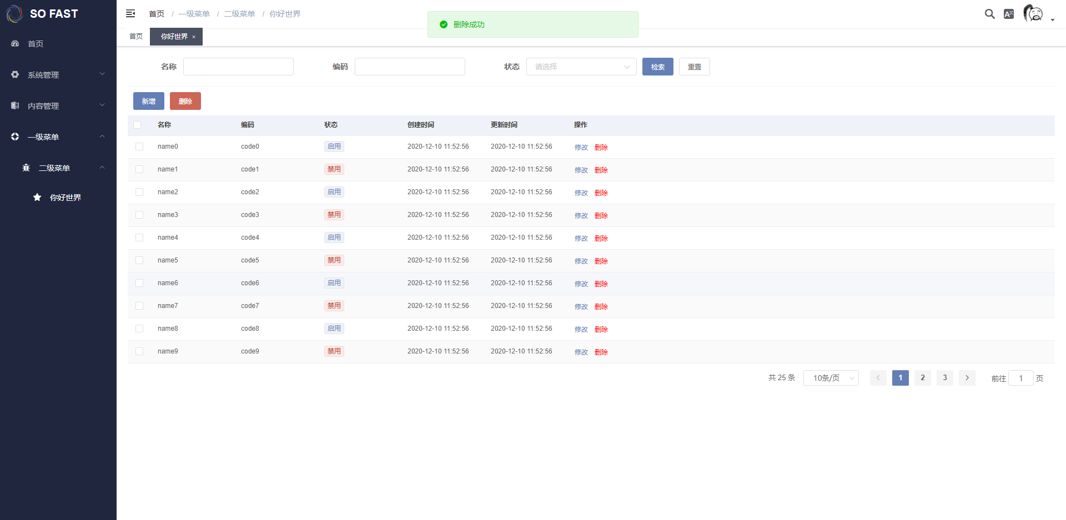Viewport: 1066px width, 520px height.
Task: Click the sidebar collapse hamburger icon
Action: tap(130, 13)
